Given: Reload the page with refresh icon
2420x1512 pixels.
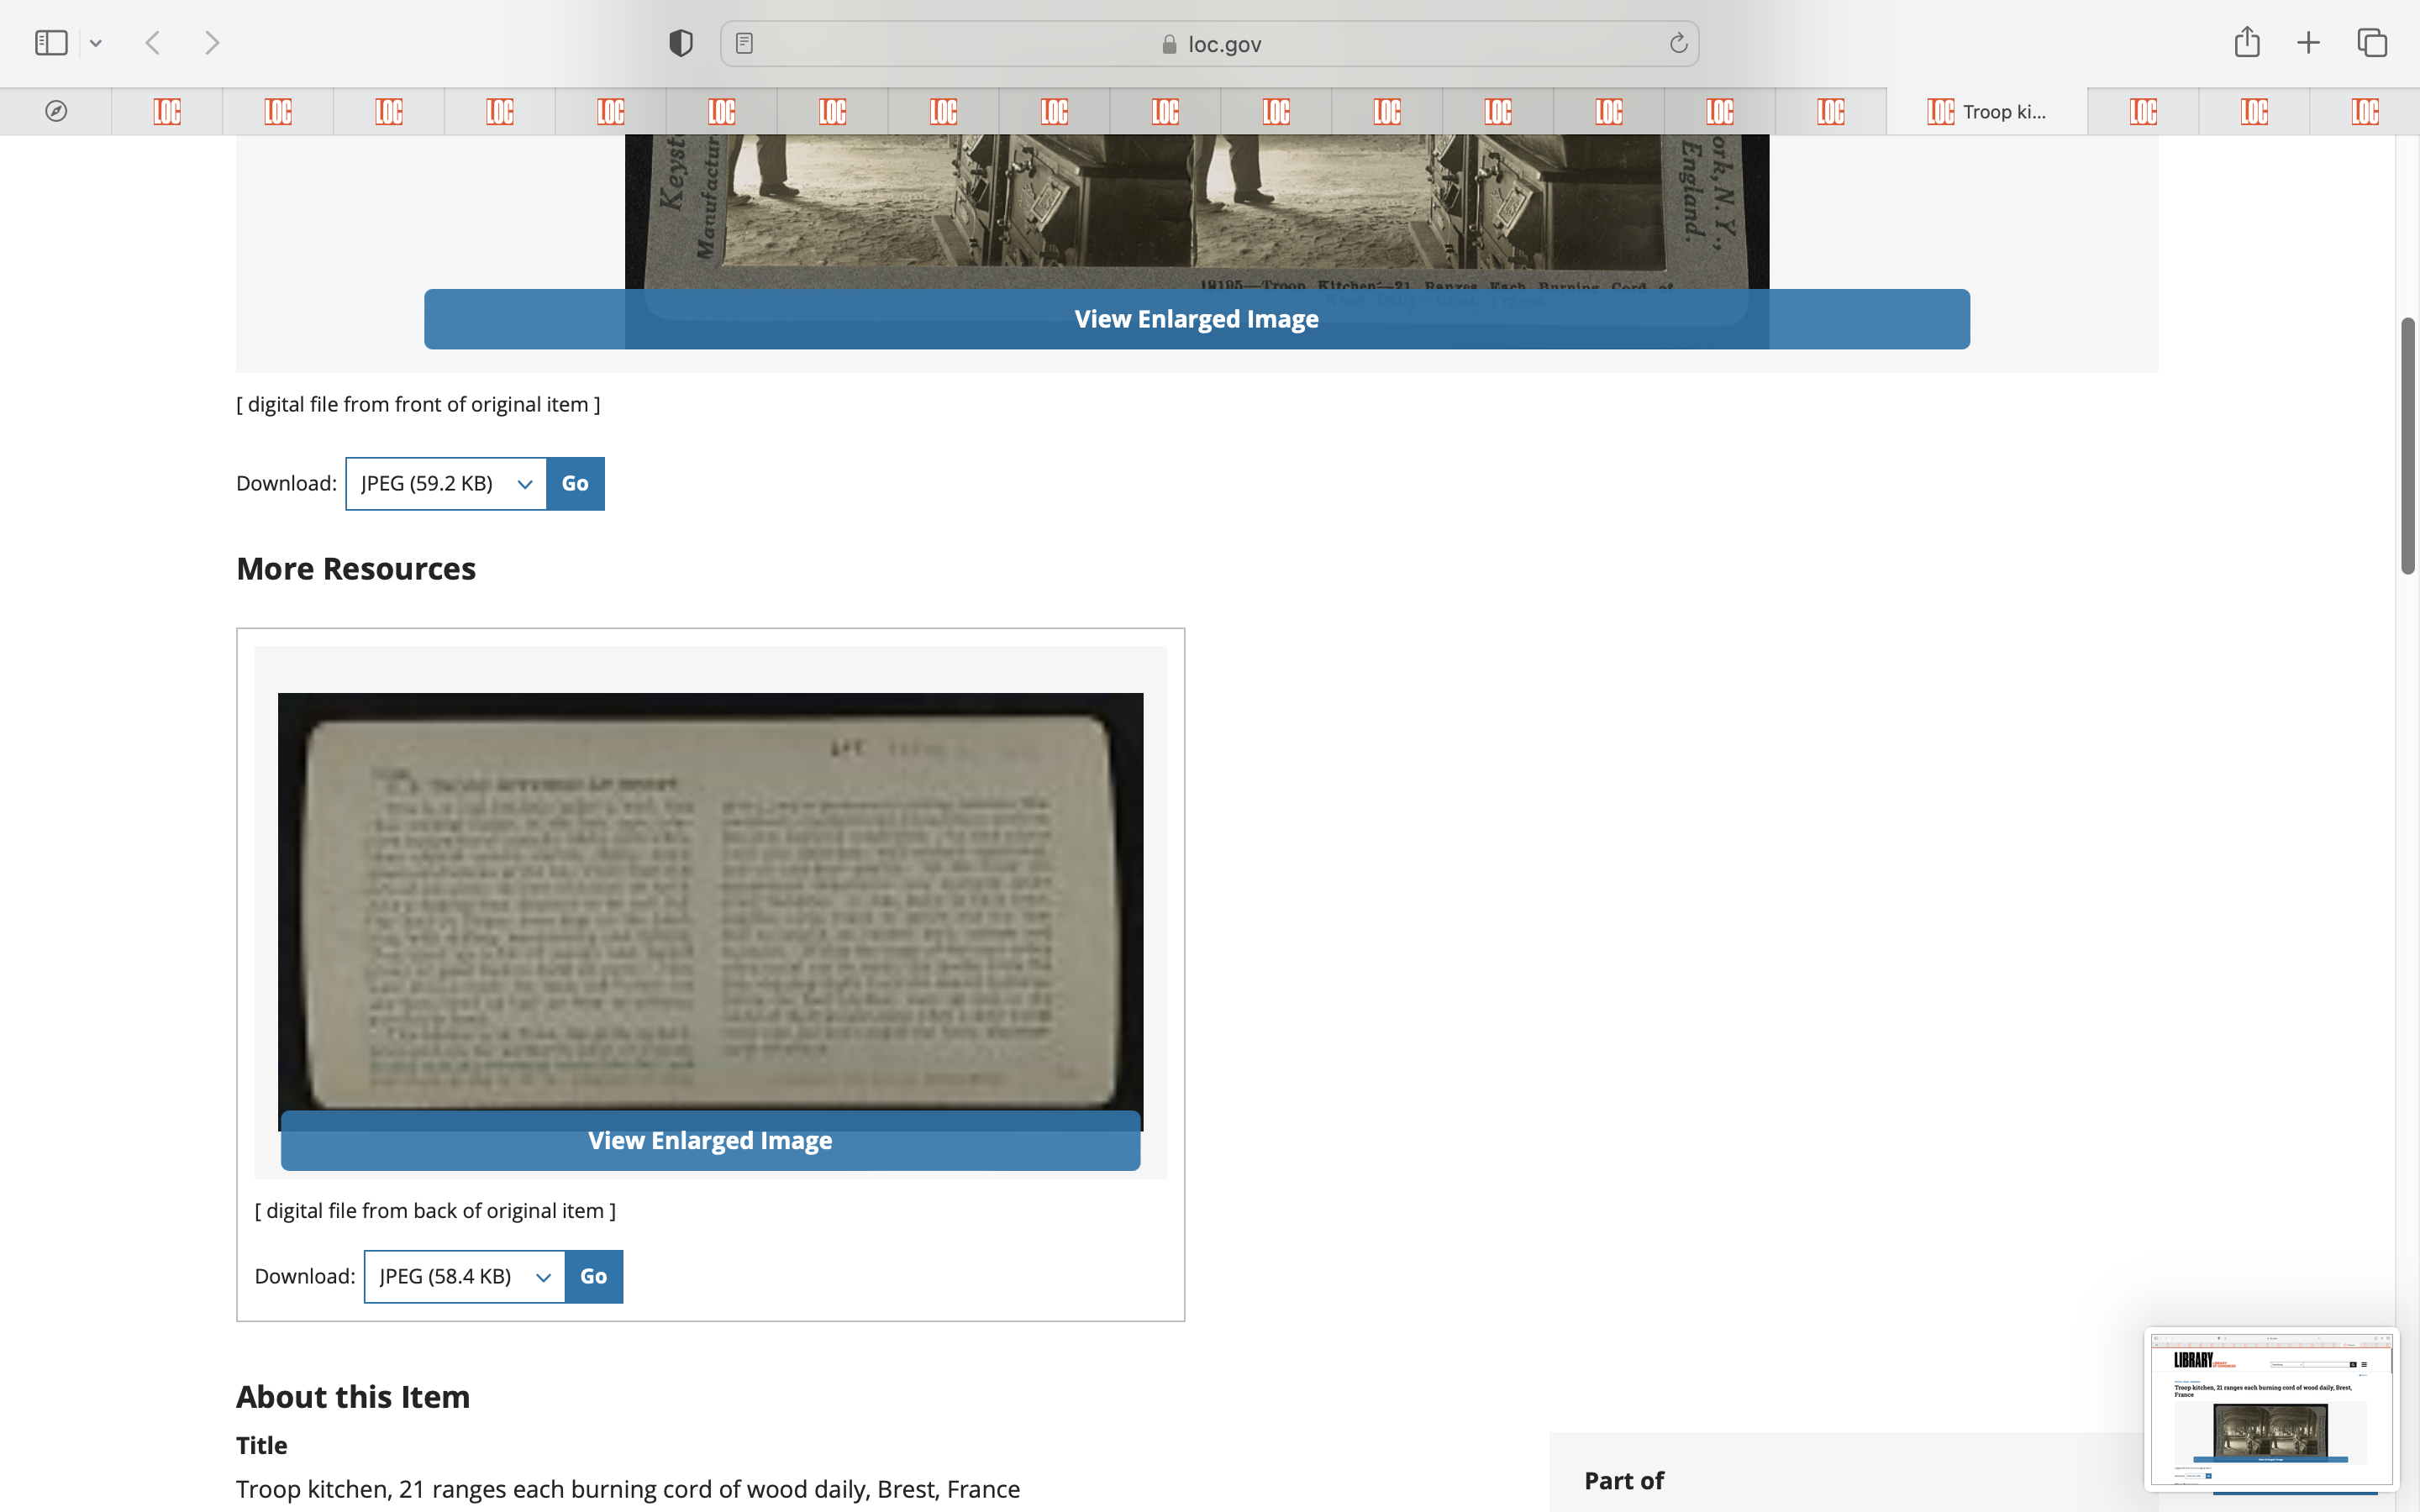Looking at the screenshot, I should [1678, 43].
